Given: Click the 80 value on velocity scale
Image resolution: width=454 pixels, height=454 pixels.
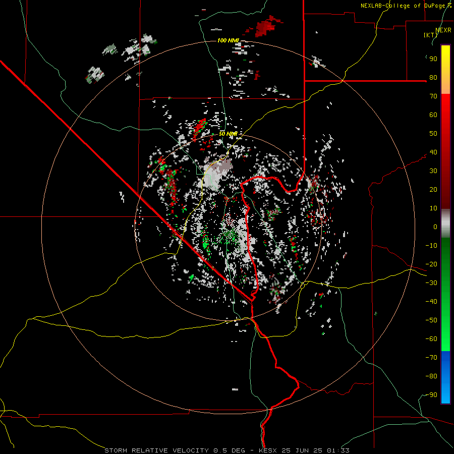Looking at the screenshot, I should point(433,78).
